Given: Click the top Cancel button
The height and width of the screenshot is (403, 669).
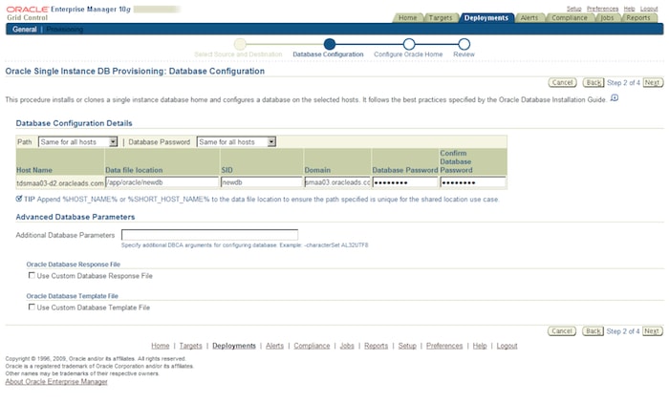Looking at the screenshot, I should (x=562, y=83).
